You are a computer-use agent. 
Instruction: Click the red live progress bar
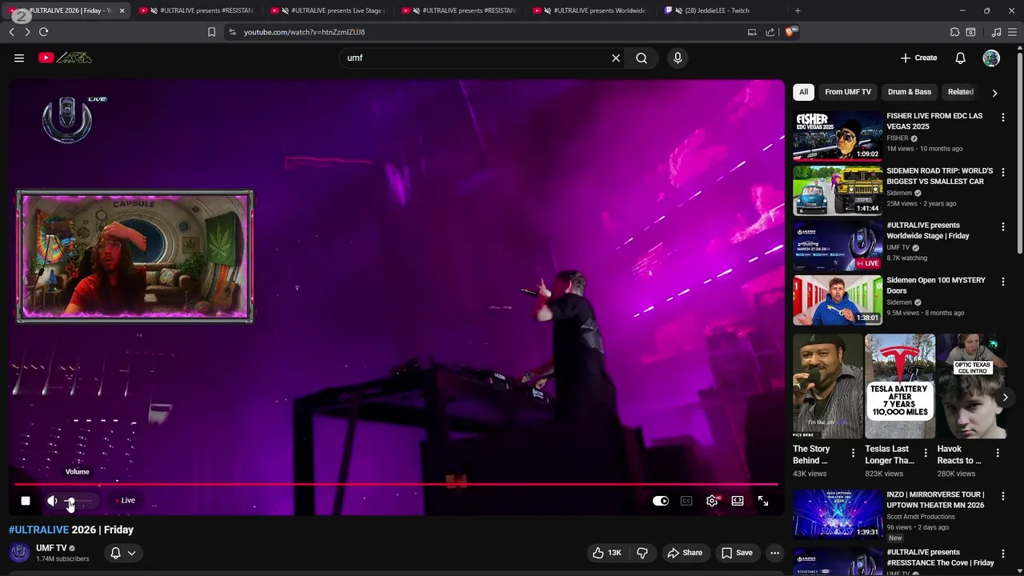click(396, 484)
